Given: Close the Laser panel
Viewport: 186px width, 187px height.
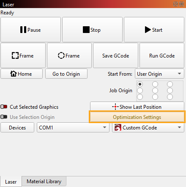Looking at the screenshot, I should [x=181, y=4].
